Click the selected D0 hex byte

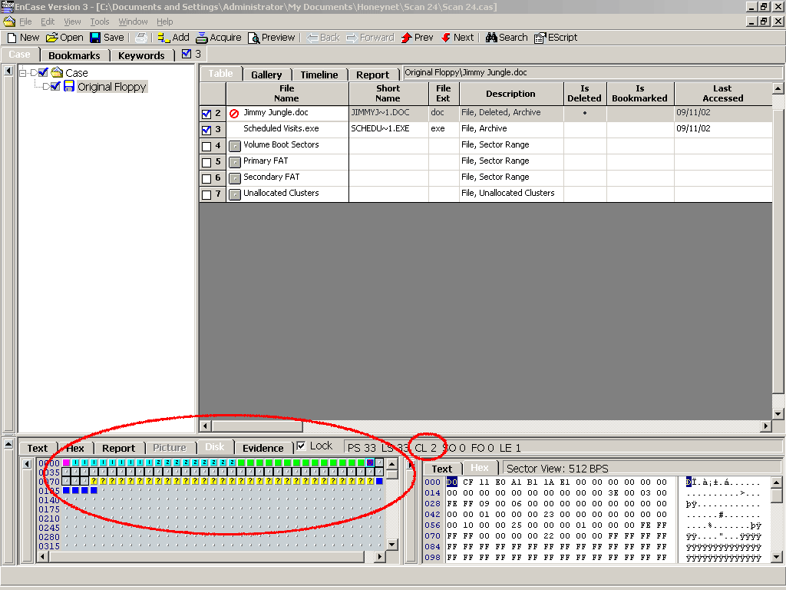point(451,482)
